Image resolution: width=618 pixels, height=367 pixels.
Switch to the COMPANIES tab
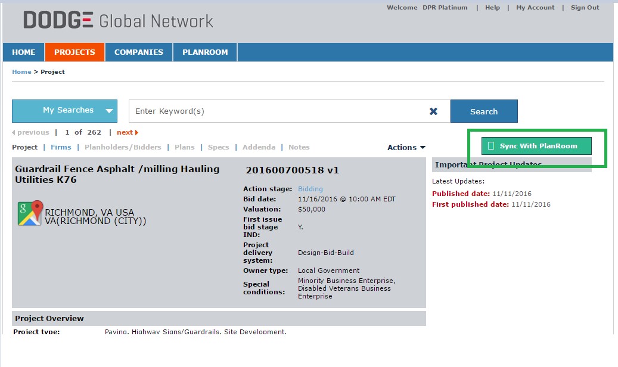(x=139, y=52)
